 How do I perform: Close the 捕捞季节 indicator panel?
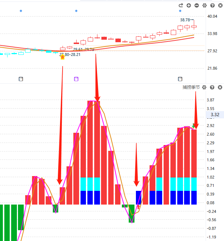tap(220, 87)
